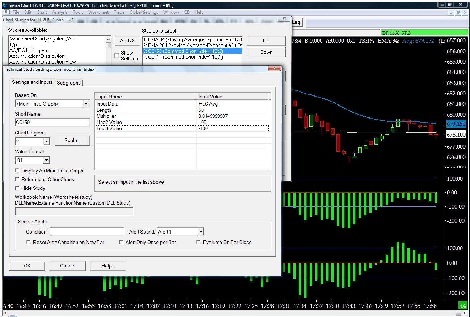This screenshot has height=317, width=470.
Task: Select the Input Data row
Action: [x=182, y=104]
